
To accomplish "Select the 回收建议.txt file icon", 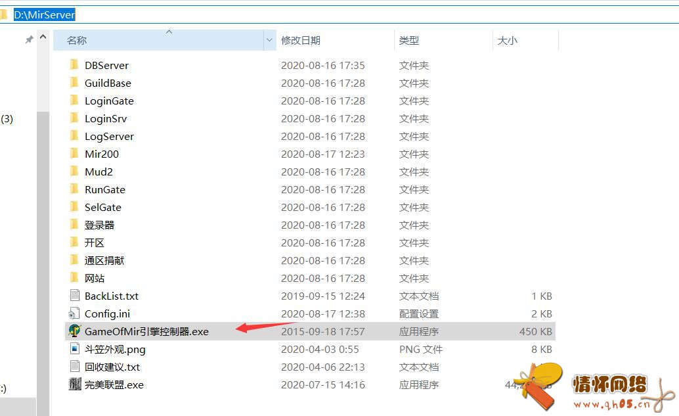I will pyautogui.click(x=74, y=367).
